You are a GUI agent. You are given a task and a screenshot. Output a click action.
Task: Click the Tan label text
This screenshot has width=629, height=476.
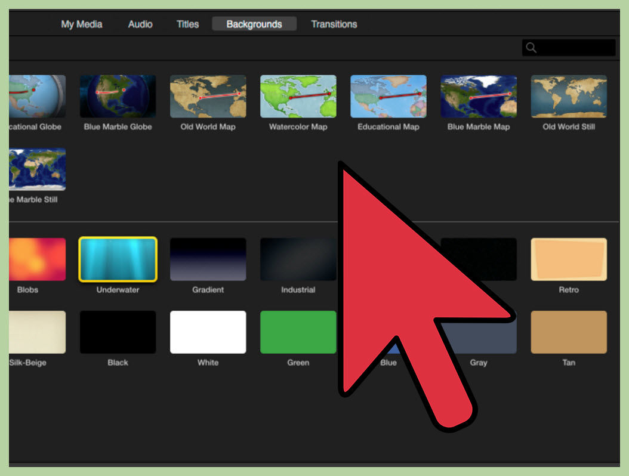[569, 363]
